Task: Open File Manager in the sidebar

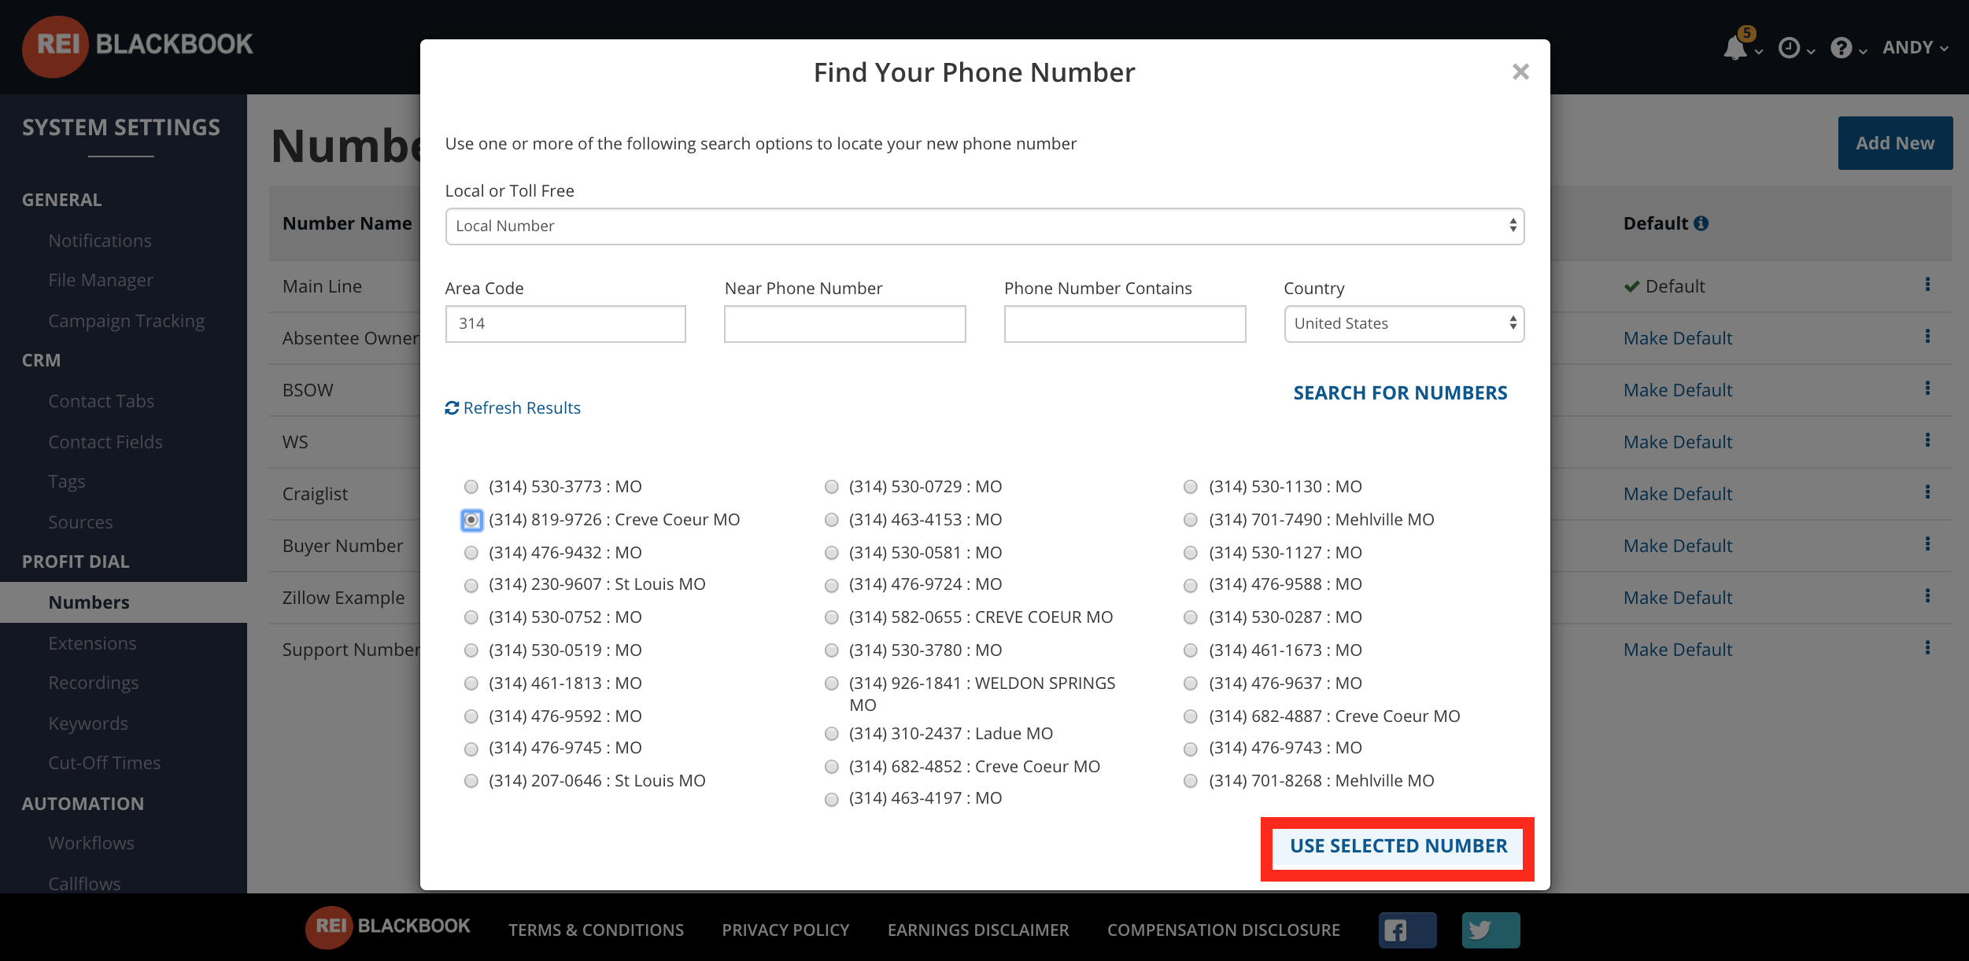Action: click(101, 280)
